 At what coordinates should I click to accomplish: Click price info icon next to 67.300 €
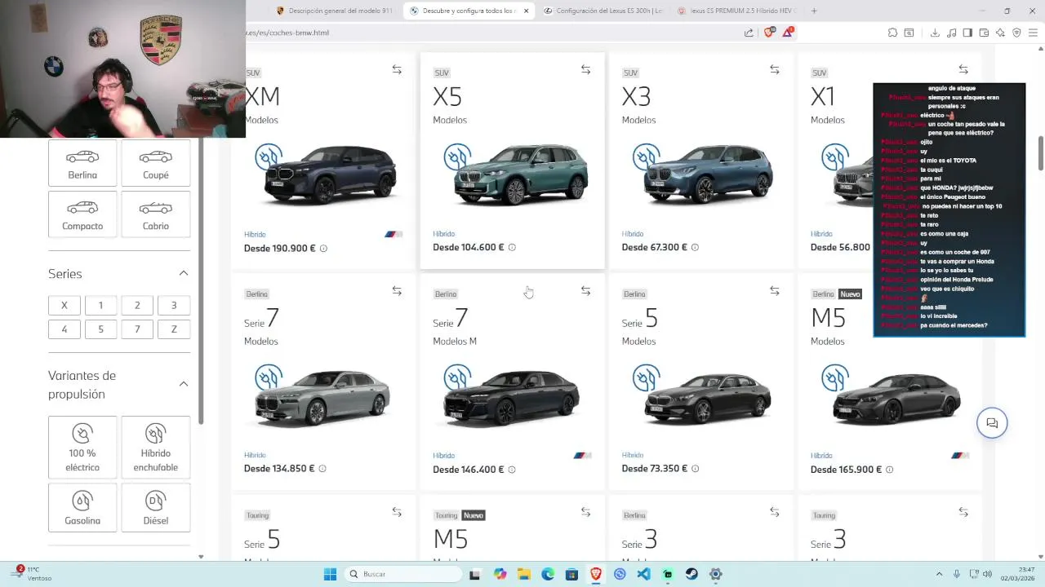(695, 247)
